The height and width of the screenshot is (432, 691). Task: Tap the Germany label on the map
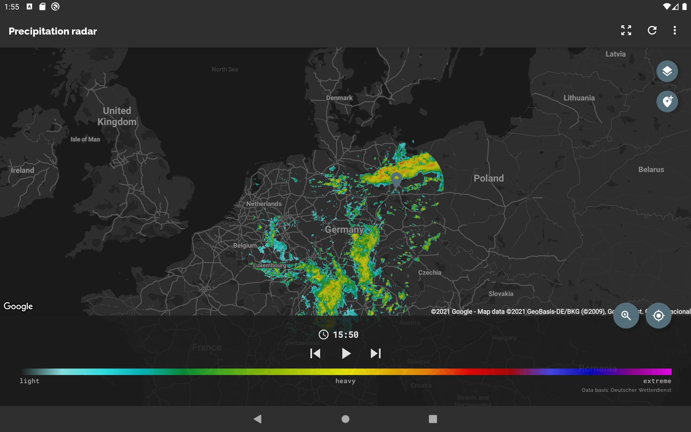344,230
